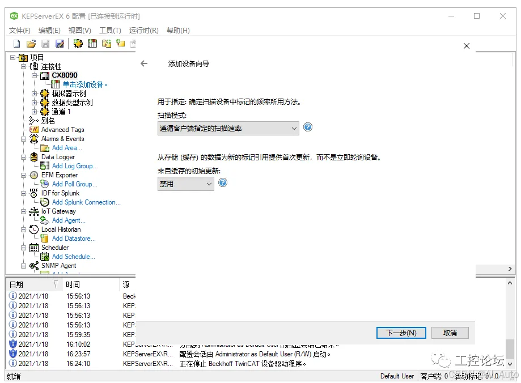Click the wizard back arrow
The image size is (521, 383).
(144, 63)
